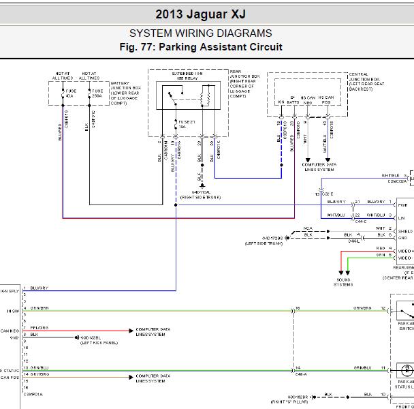
Task: Click the 'IGN SPLY' pin label
Action: [x=10, y=291]
